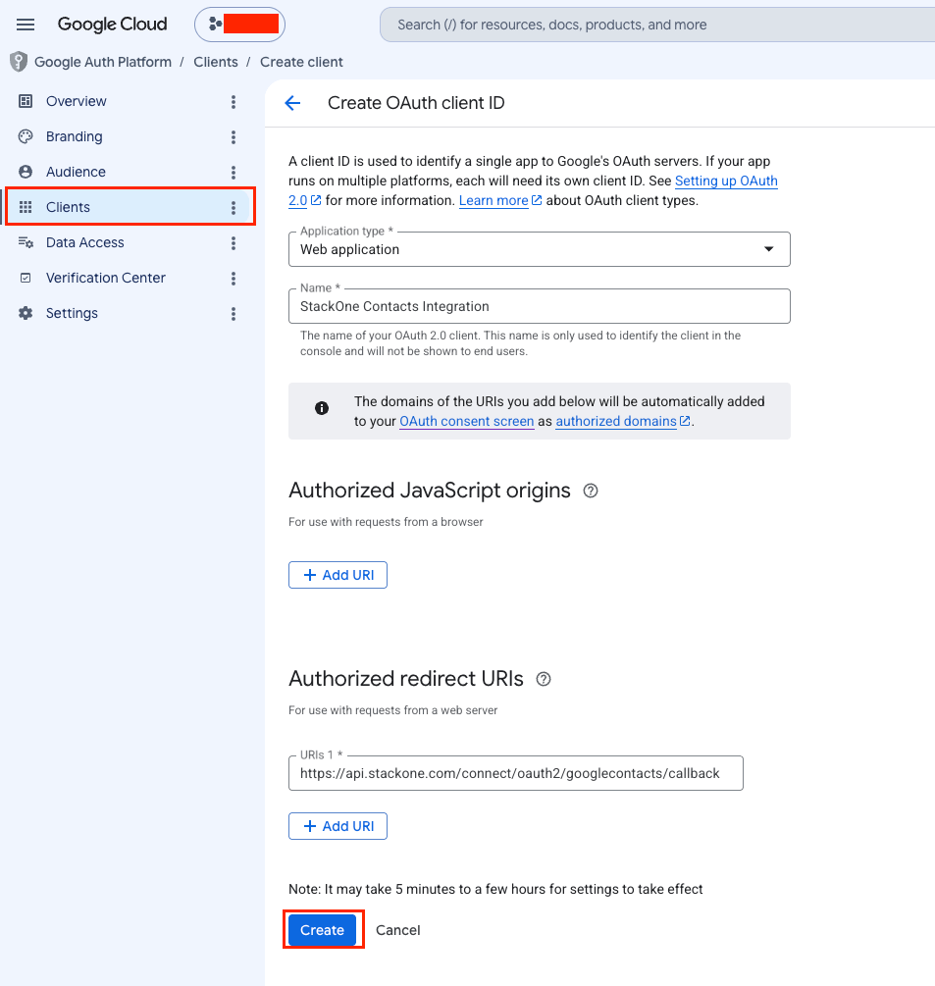
Task: Click the Create OAuth client ID heading
Action: 416,103
